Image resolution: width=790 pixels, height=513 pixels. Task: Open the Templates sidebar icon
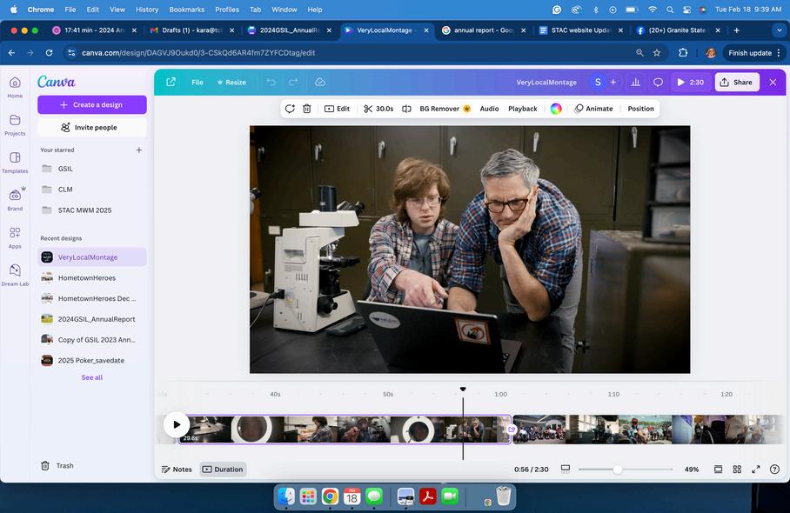tap(15, 163)
